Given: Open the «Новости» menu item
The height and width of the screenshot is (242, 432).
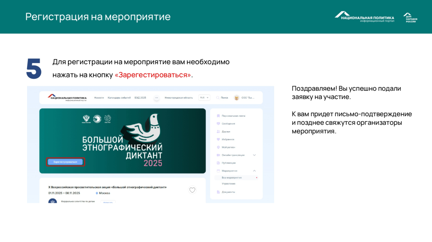Looking at the screenshot, I should pos(99,98).
